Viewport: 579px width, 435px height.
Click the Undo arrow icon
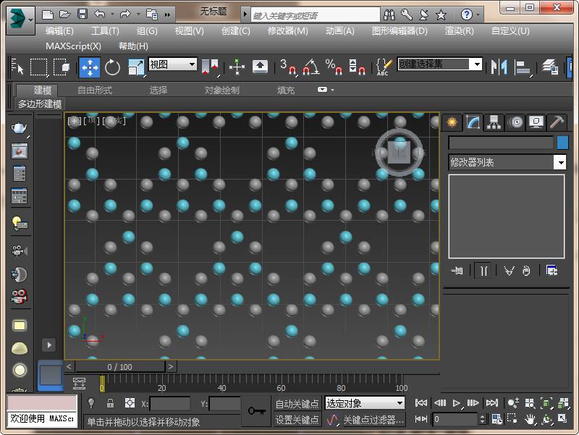(100, 14)
